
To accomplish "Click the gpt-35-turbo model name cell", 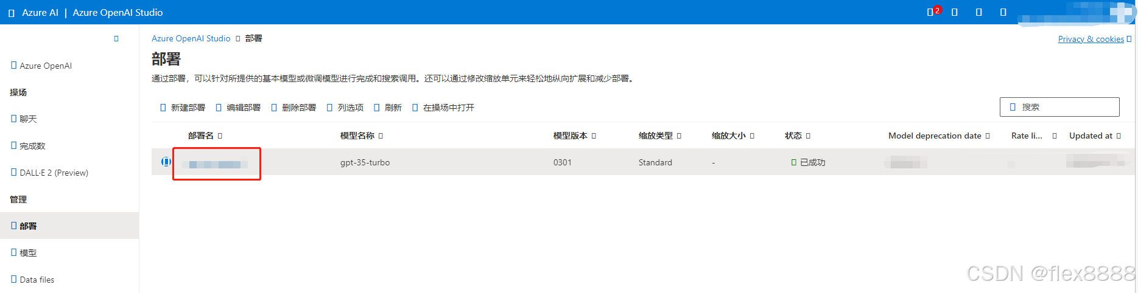I will (365, 162).
